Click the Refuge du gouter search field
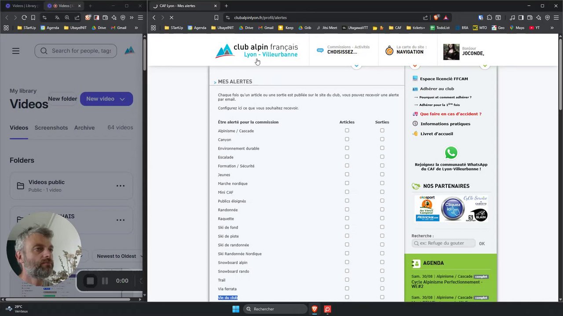Image resolution: width=563 pixels, height=316 pixels. pyautogui.click(x=443, y=243)
